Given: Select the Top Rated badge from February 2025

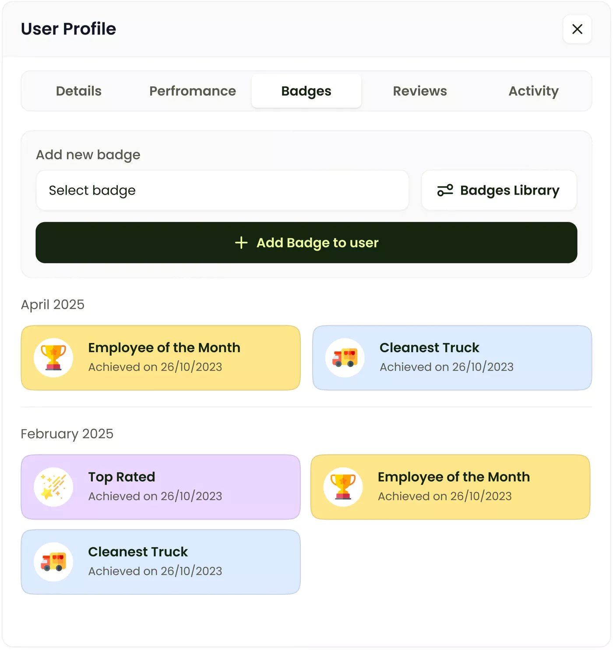Looking at the screenshot, I should coord(161,486).
